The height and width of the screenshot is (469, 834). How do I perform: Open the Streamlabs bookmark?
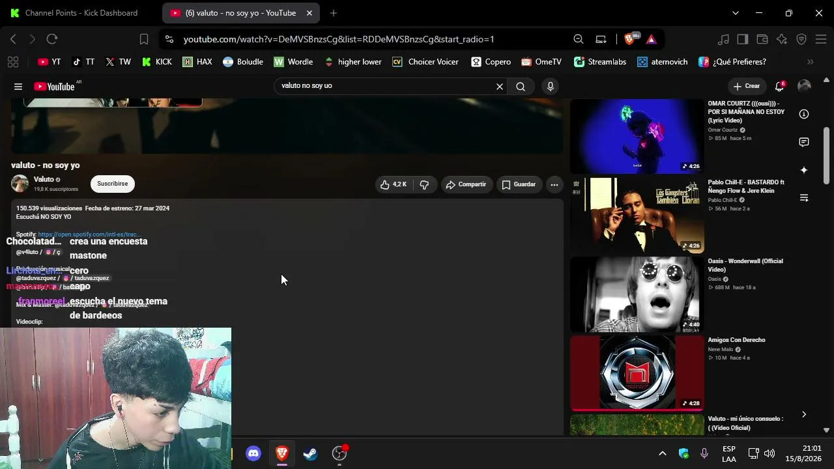(x=600, y=62)
